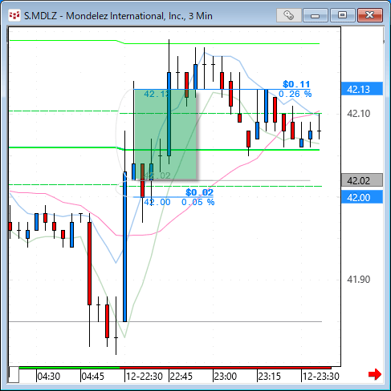The width and height of the screenshot is (391, 391).
Task: Click the 42.10 price scale value
Action: pyautogui.click(x=359, y=114)
